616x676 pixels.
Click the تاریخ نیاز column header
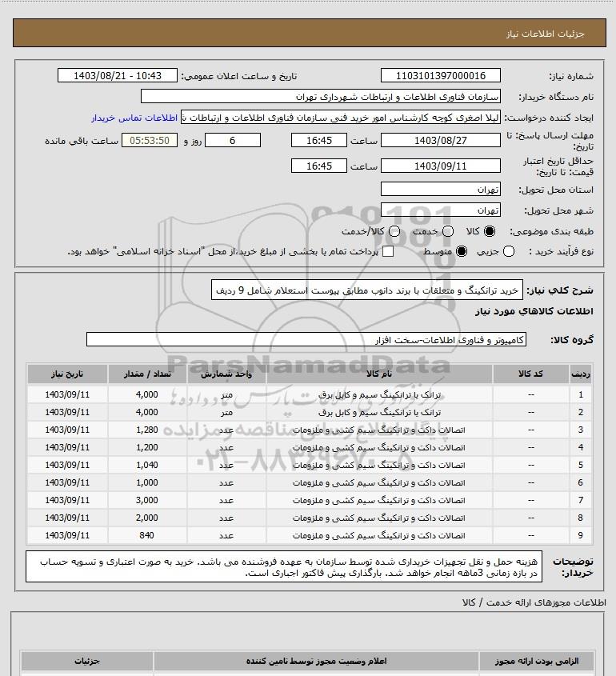(67, 374)
